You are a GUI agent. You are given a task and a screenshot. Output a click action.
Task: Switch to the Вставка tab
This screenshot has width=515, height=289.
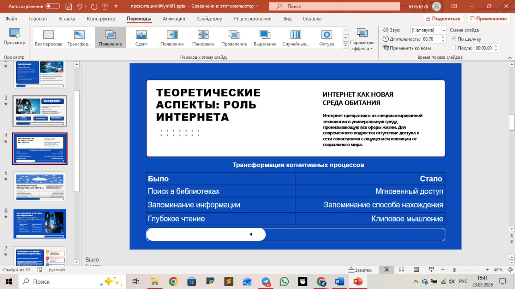tap(67, 18)
